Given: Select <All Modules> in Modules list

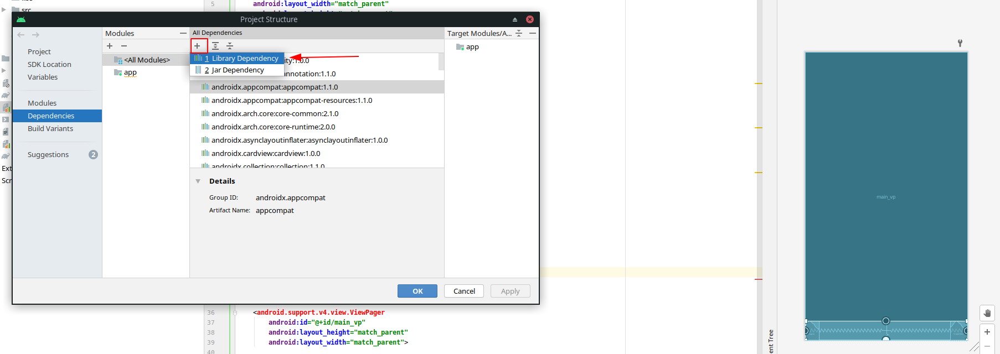Looking at the screenshot, I should click(146, 60).
